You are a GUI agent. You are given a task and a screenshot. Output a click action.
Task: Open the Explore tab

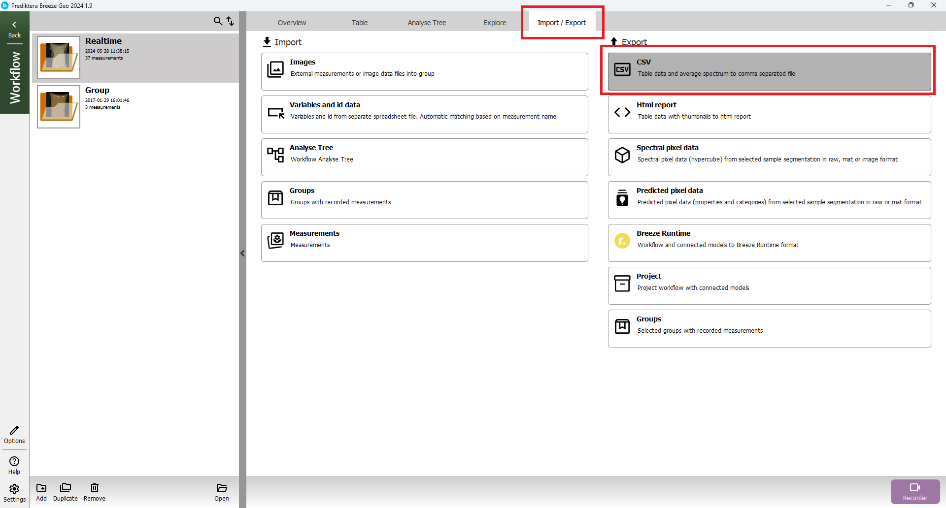pos(494,23)
